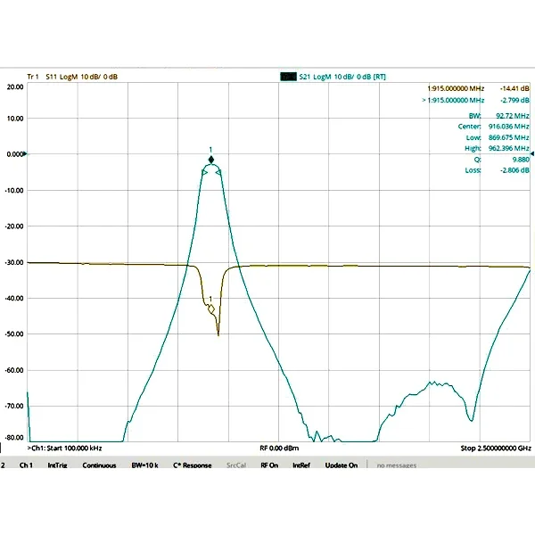Select the Tr 1 S11 trace label
Viewport: 535px width, 535px height.
point(72,77)
